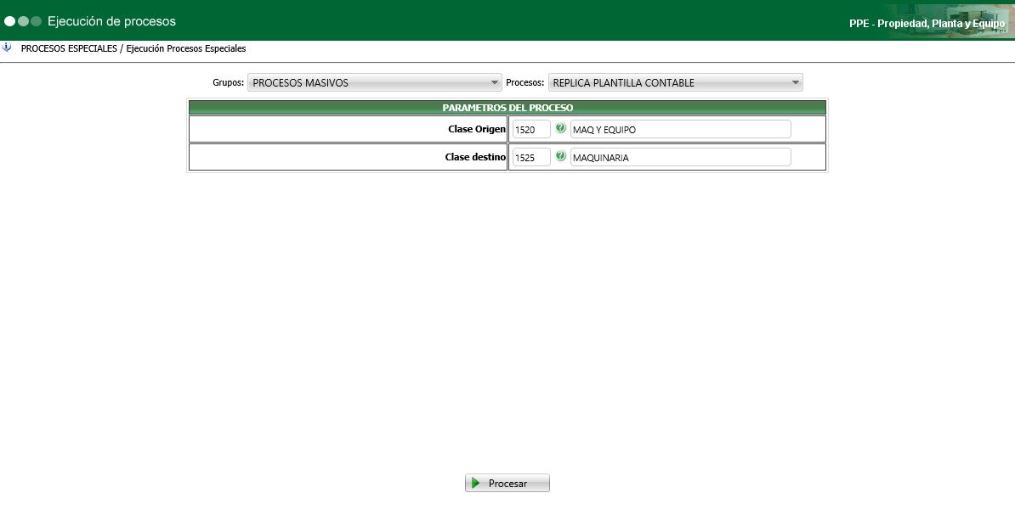Focus the Clase Origen code field 1520
The width and height of the screenshot is (1015, 521).
(531, 129)
